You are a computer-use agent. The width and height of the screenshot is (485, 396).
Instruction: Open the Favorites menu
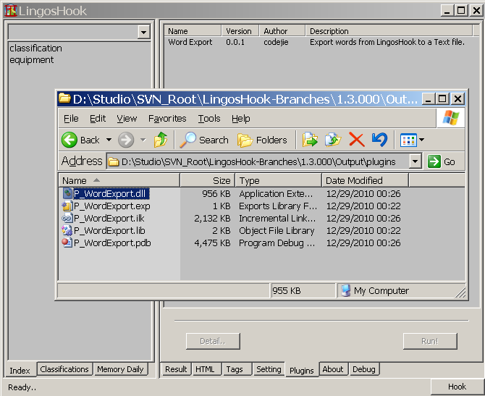pos(167,119)
